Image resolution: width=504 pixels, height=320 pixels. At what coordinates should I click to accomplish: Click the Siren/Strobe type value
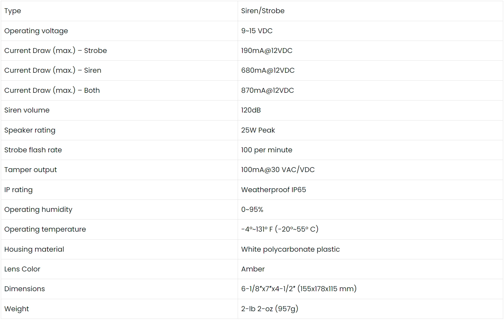click(x=263, y=11)
